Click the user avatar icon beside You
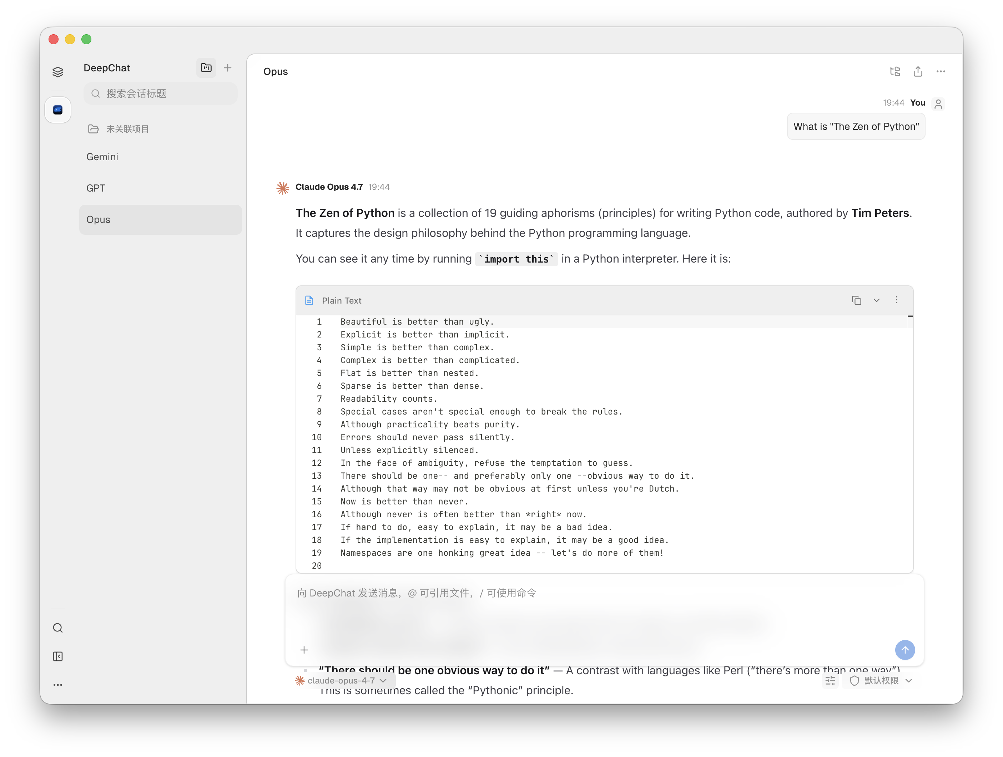 [938, 104]
